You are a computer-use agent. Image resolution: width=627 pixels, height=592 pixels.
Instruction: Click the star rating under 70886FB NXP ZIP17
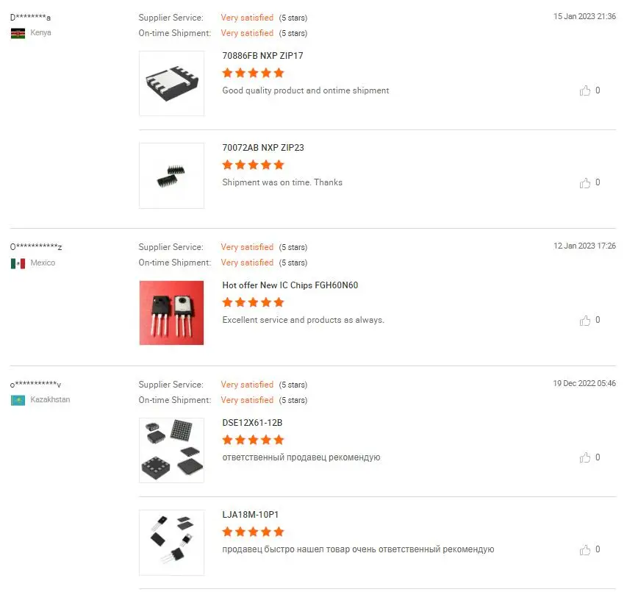tap(253, 73)
